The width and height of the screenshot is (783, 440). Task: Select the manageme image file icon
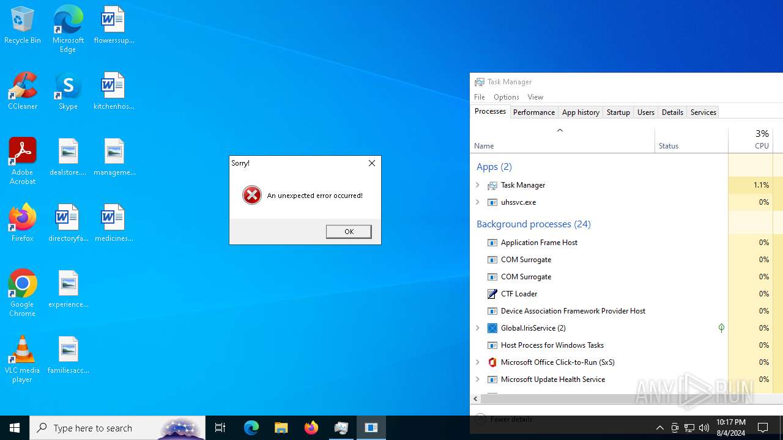click(x=114, y=157)
